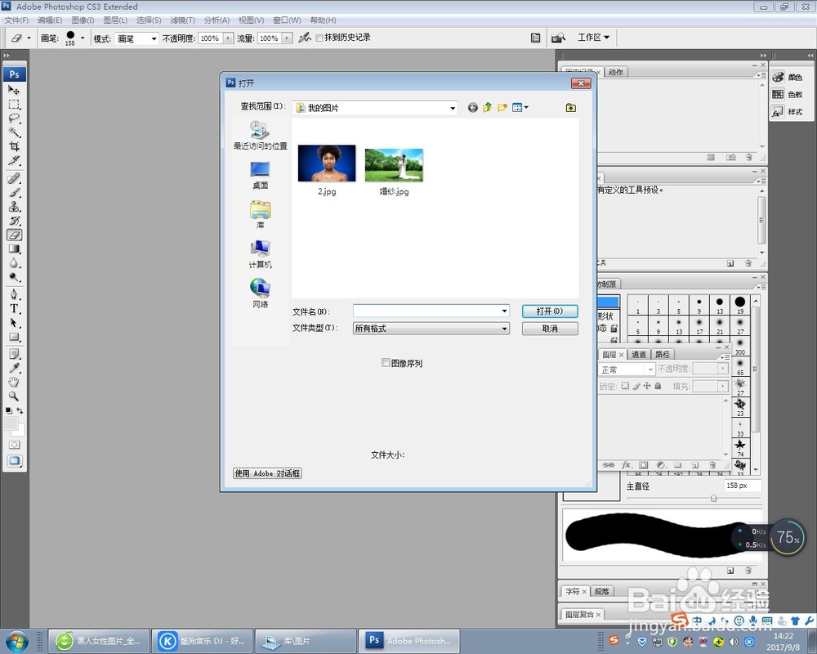Click the 使用 Adobe 对话框 button
The height and width of the screenshot is (654, 817).
[267, 473]
